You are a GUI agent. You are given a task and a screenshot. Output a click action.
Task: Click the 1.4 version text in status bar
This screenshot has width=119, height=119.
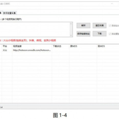(1, 107)
